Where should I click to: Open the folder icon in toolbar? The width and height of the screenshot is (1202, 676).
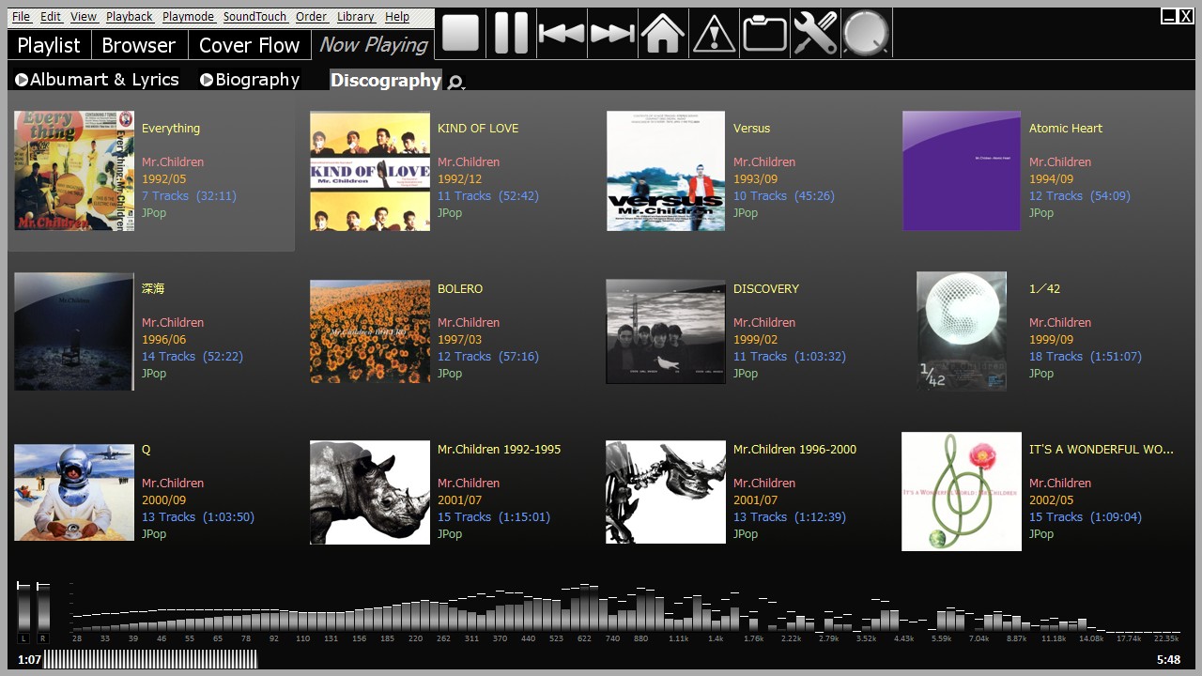click(x=764, y=34)
